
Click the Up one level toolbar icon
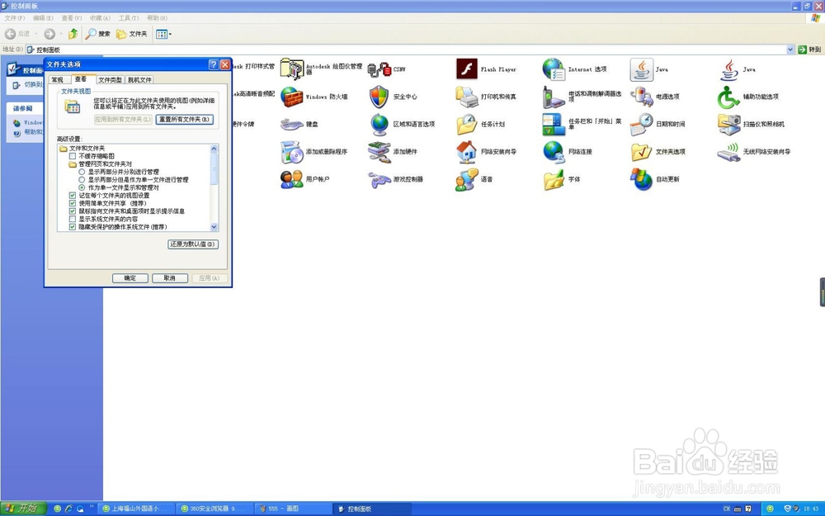pyautogui.click(x=73, y=34)
